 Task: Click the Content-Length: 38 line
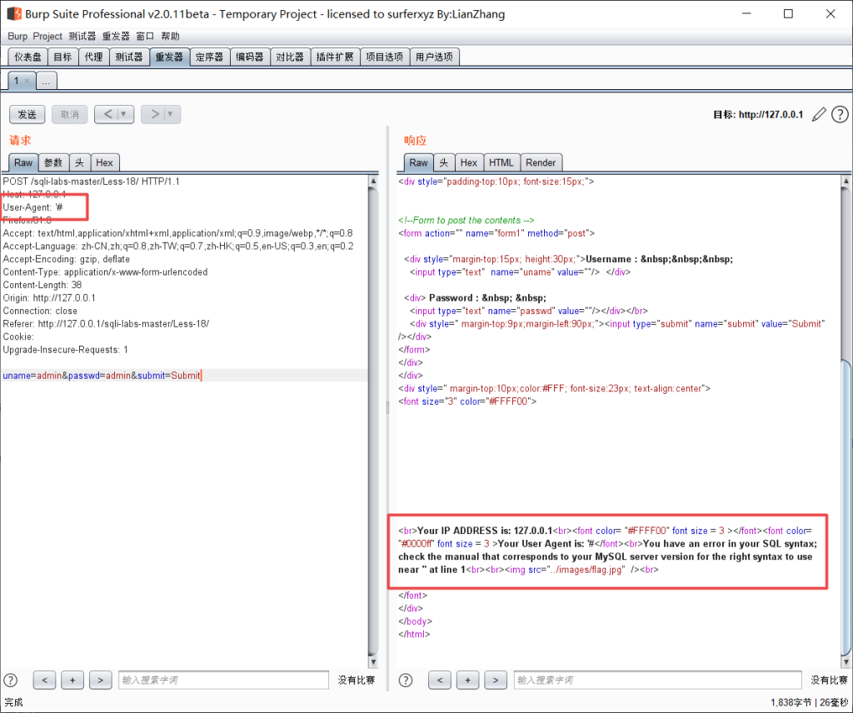(42, 285)
